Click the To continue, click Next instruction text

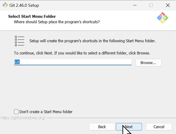pos(82,53)
